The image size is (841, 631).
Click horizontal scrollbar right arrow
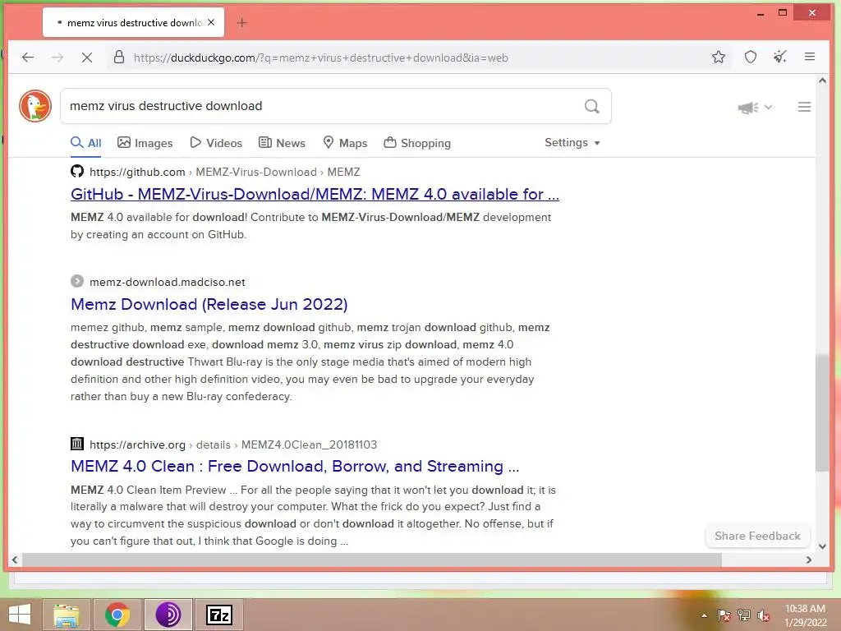pos(809,560)
